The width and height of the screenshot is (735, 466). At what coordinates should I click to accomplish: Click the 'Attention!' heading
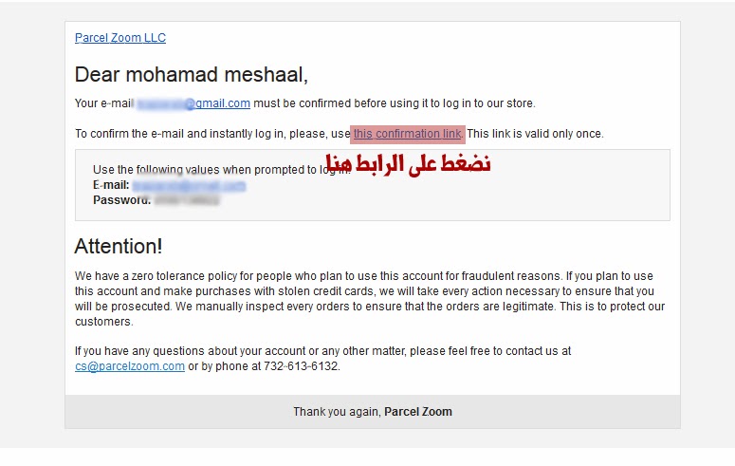tap(119, 246)
